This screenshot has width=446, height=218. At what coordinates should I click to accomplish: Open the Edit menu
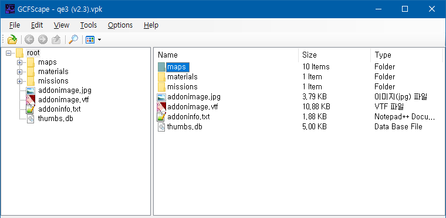pyautogui.click(x=37, y=25)
